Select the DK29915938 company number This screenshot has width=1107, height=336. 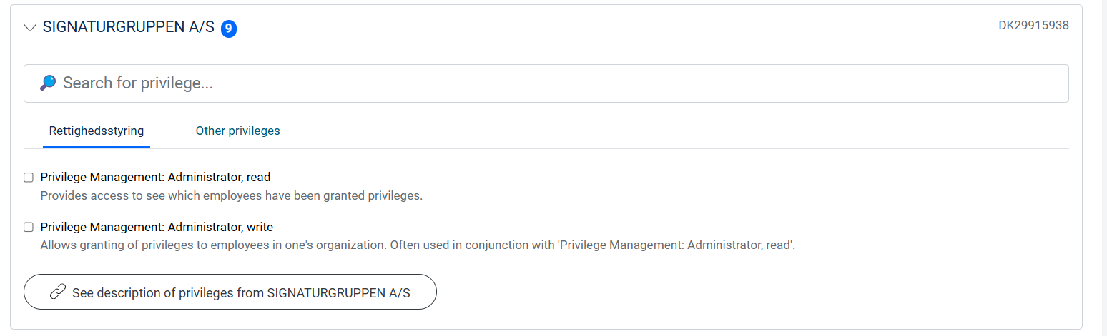[x=1033, y=25]
